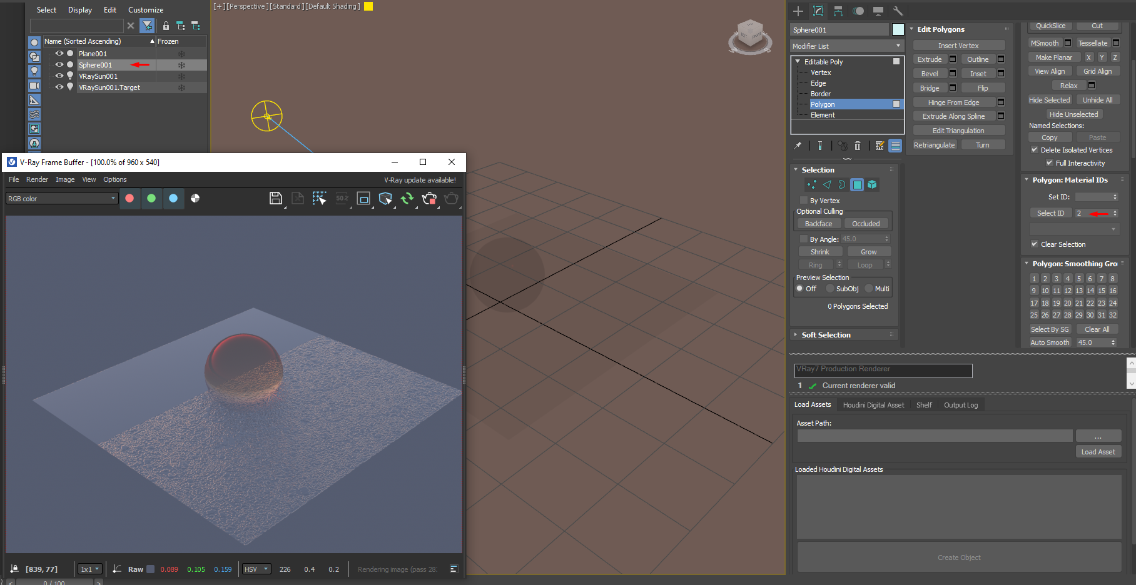The width and height of the screenshot is (1136, 585).
Task: Open the Modifier List dropdown
Action: click(847, 46)
